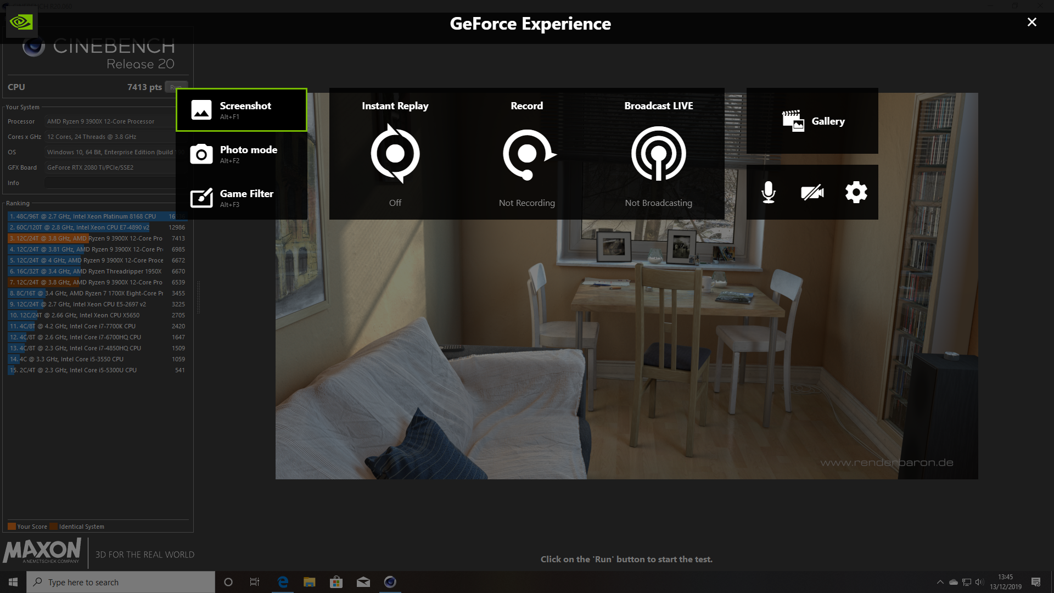Select ranking row Intel Core i7-7700K
This screenshot has width=1054, height=593.
point(97,326)
